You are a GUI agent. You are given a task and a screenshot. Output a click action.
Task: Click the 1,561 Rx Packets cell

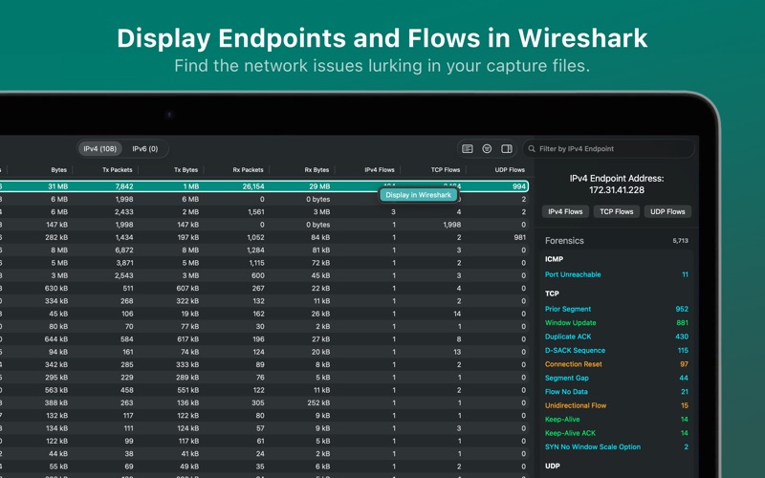[x=255, y=211]
